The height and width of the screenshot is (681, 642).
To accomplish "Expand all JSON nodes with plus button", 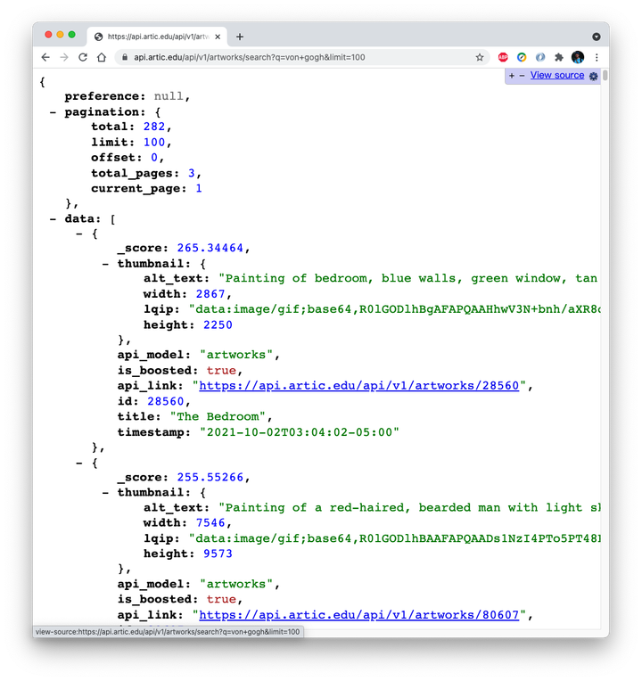I will pos(512,76).
